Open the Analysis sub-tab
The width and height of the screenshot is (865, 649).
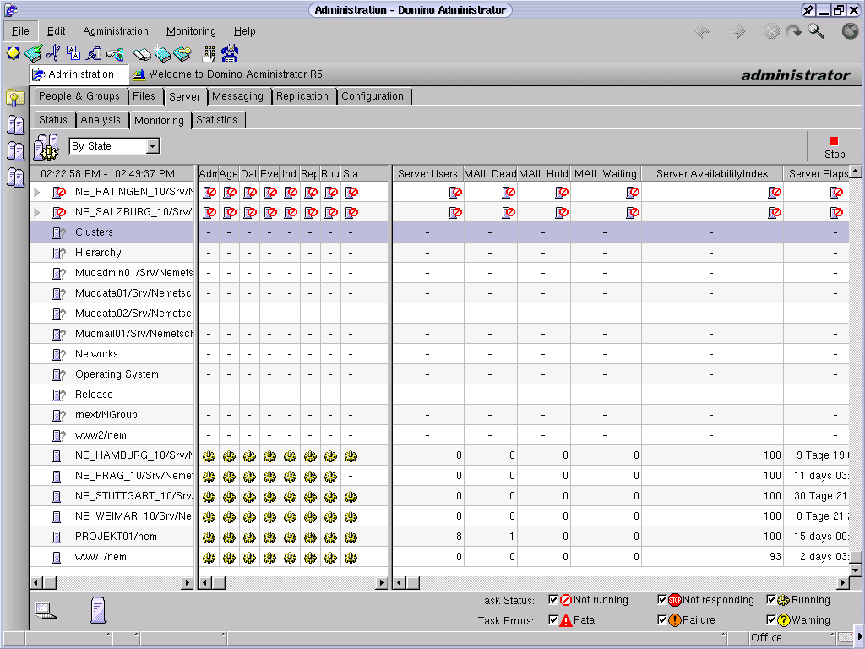point(101,120)
